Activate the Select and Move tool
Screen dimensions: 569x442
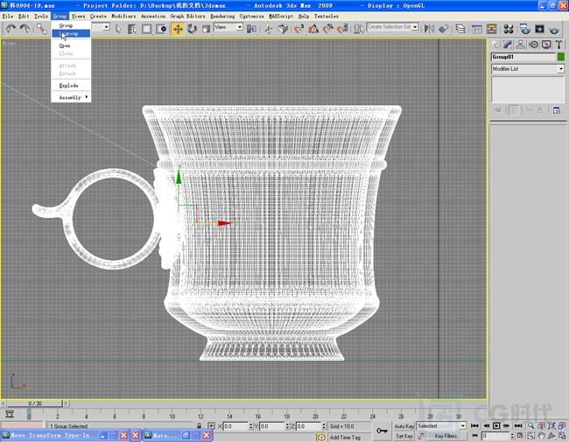(x=178, y=29)
